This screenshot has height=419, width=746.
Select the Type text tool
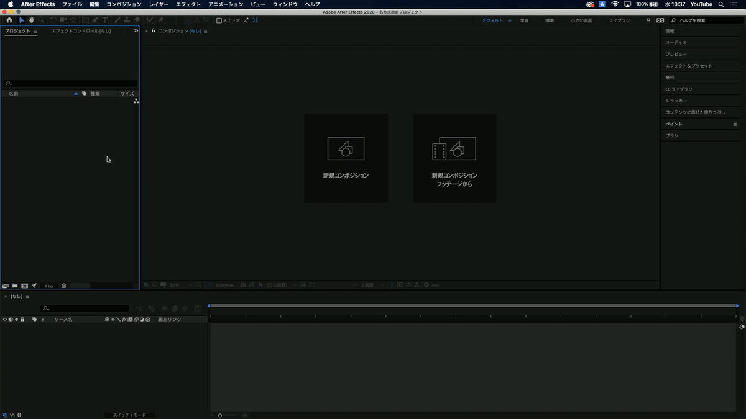[105, 20]
